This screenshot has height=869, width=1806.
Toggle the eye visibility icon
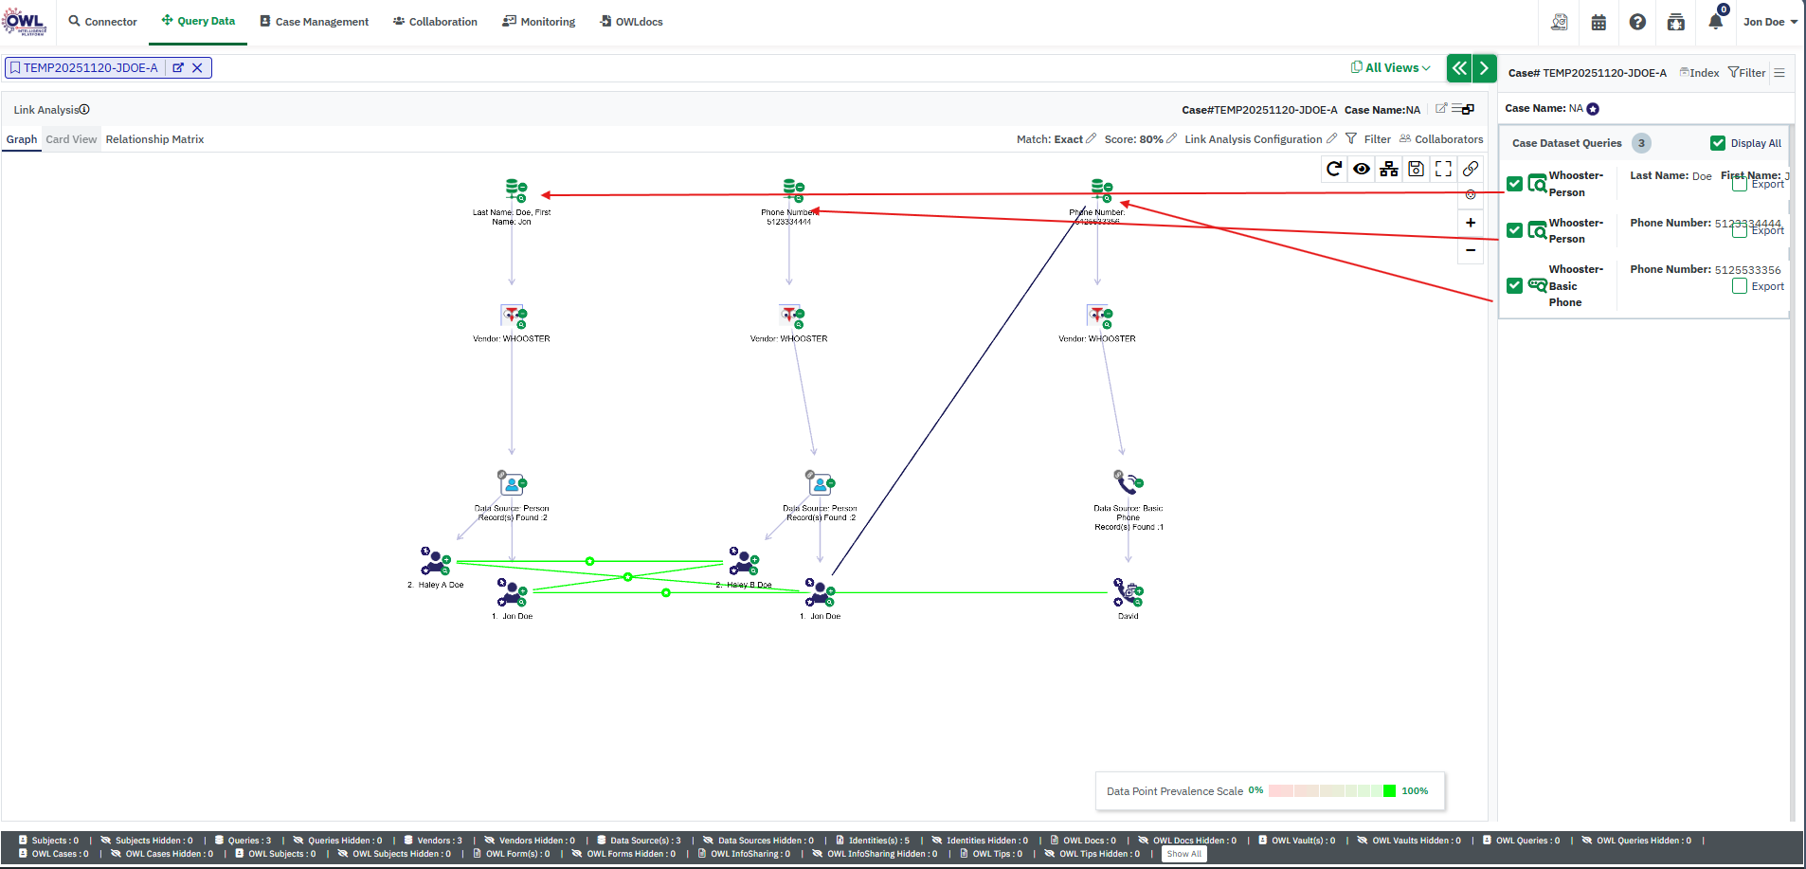point(1362,169)
